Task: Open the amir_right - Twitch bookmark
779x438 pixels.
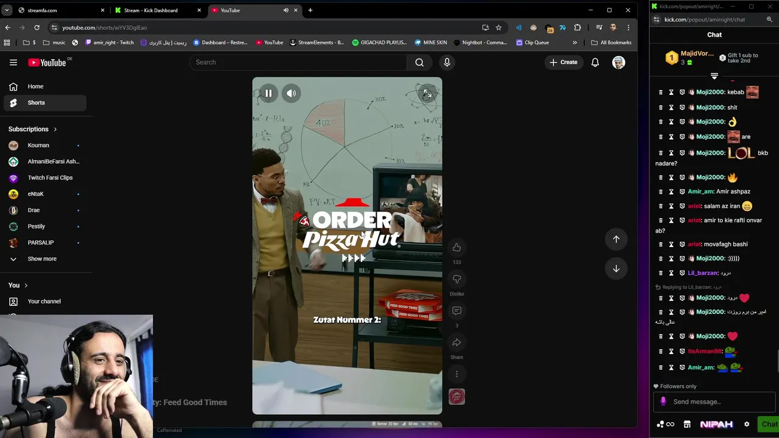Action: tap(110, 43)
